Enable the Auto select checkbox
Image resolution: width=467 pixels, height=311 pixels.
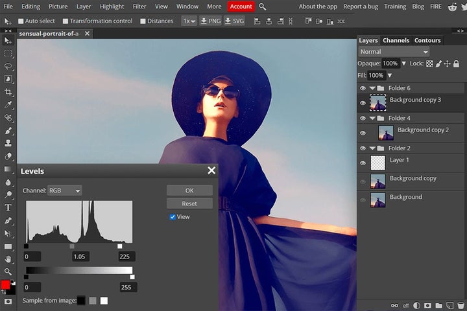(21, 21)
